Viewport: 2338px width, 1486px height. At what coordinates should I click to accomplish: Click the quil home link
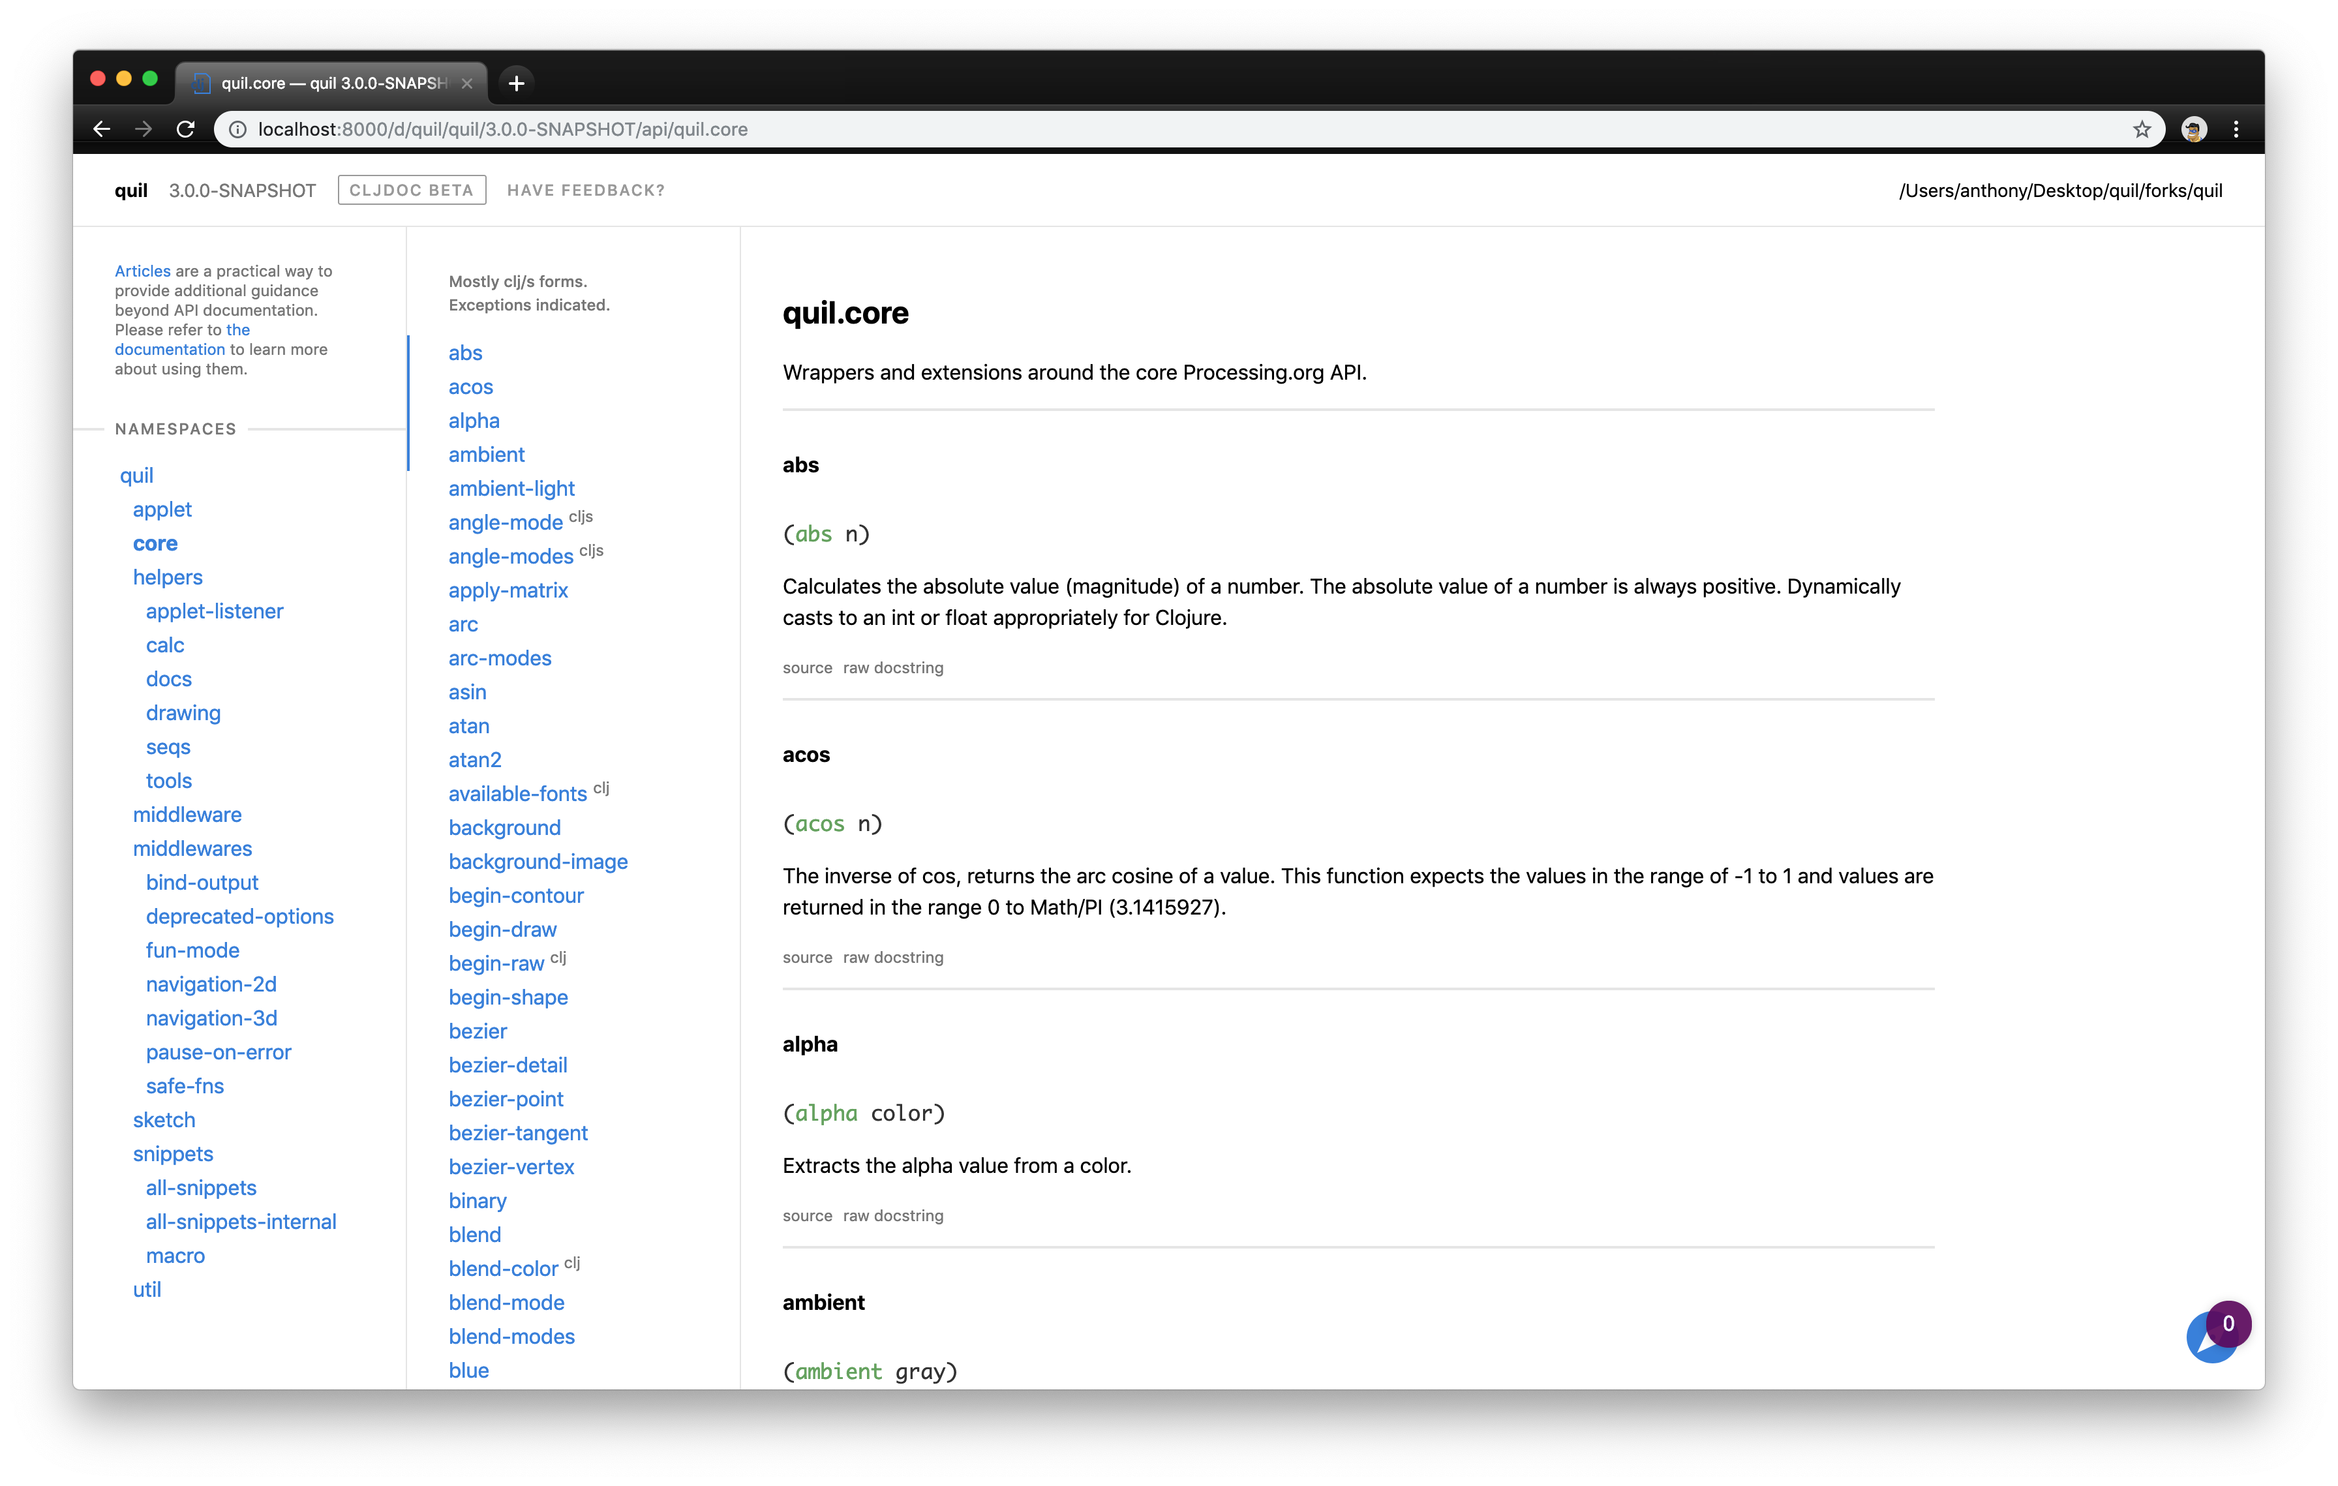click(131, 189)
